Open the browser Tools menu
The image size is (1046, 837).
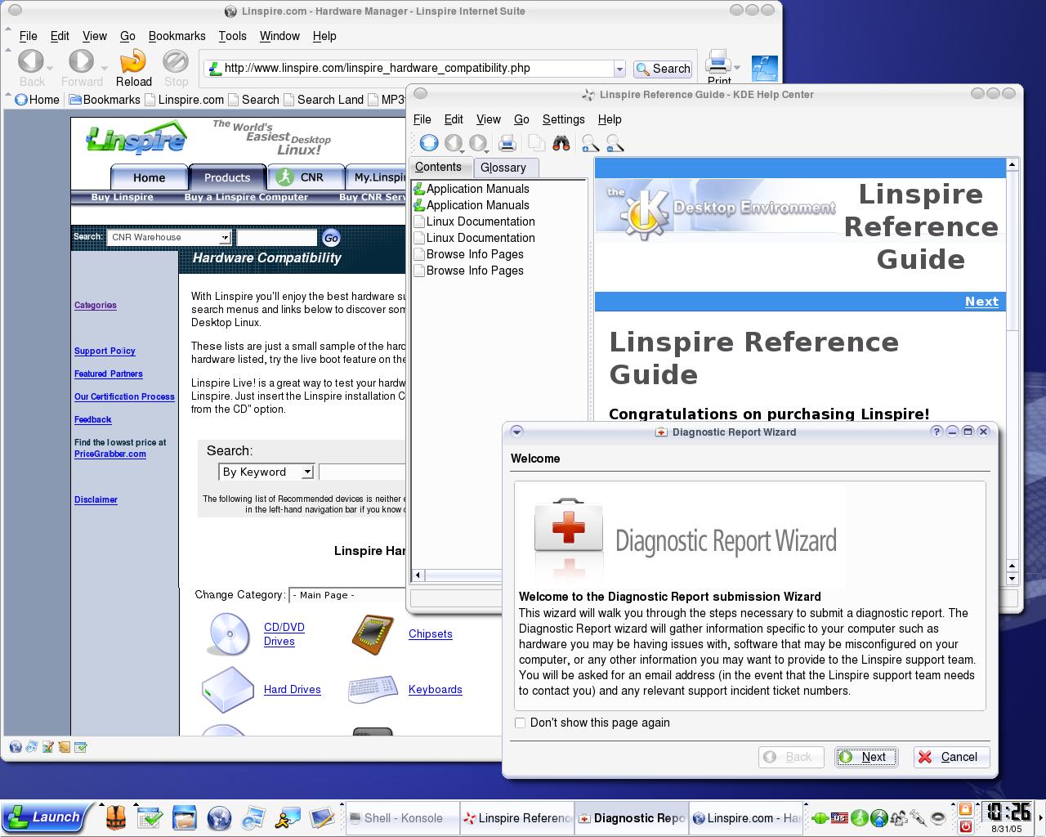232,36
